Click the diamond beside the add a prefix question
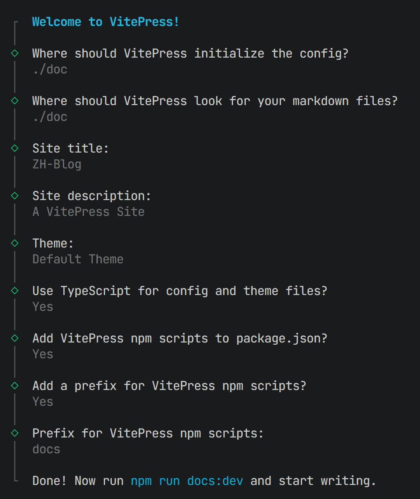This screenshot has width=420, height=499. pos(15,386)
